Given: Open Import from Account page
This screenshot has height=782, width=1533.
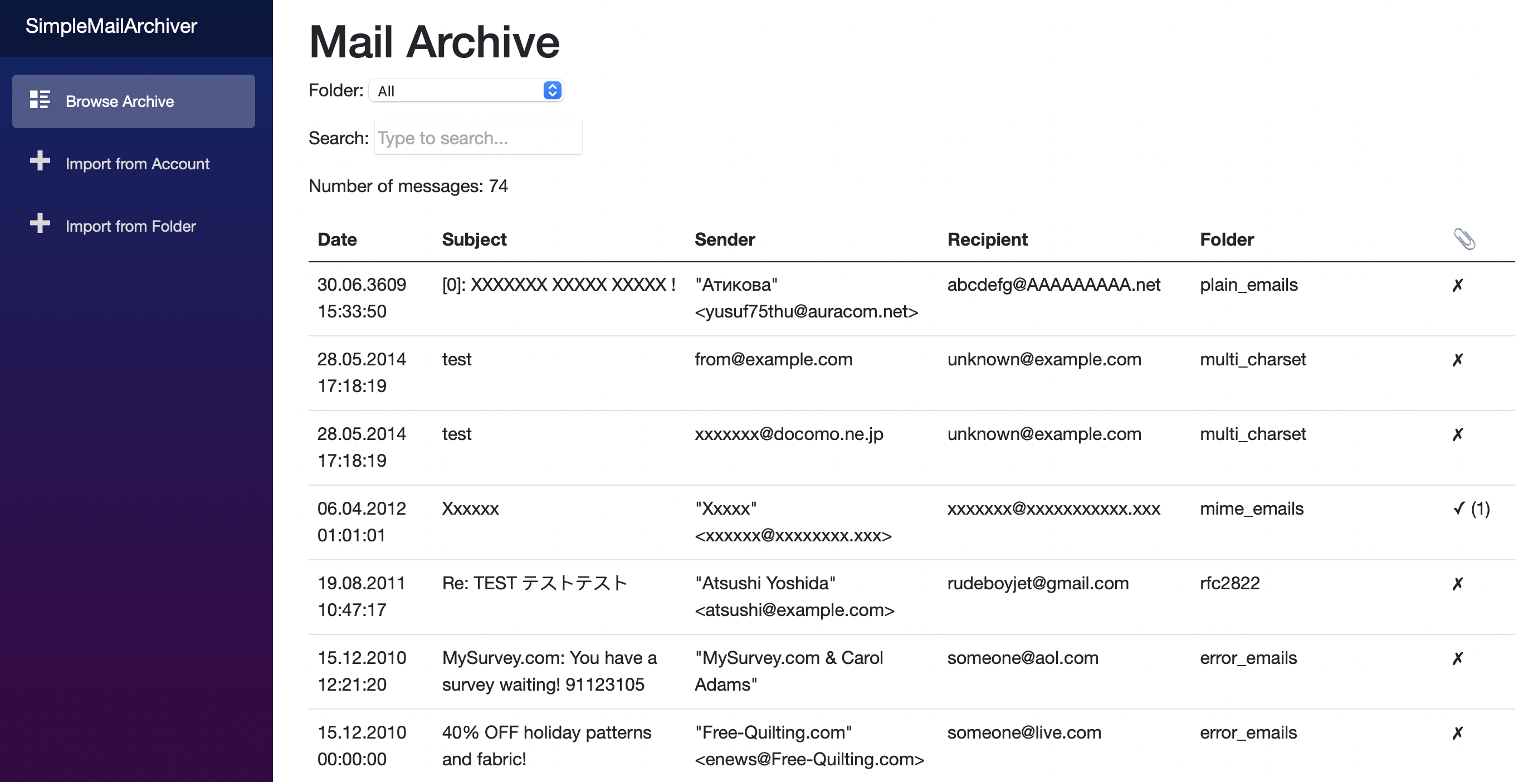Looking at the screenshot, I should point(137,164).
